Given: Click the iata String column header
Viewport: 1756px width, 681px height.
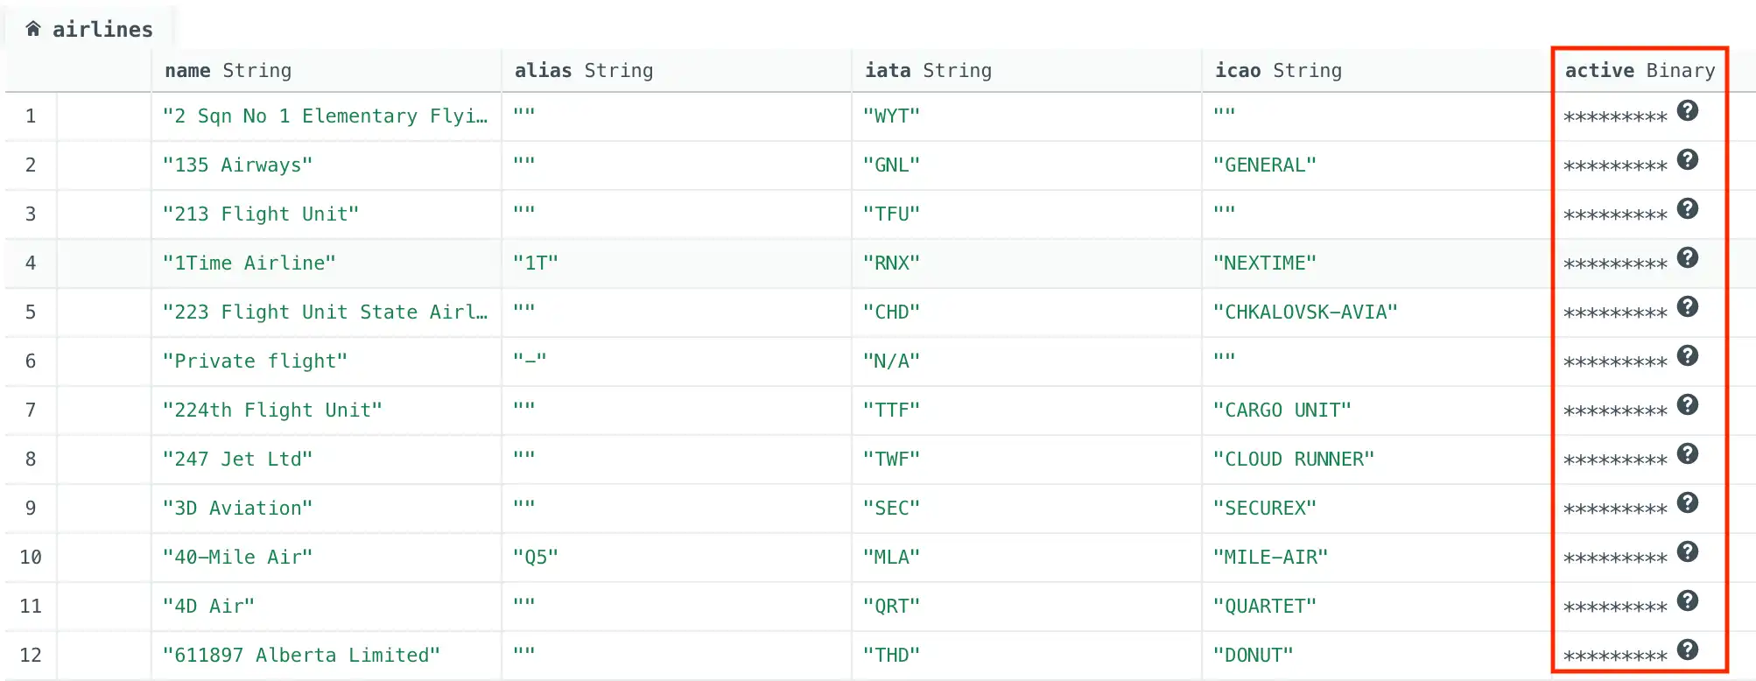Looking at the screenshot, I should [928, 71].
